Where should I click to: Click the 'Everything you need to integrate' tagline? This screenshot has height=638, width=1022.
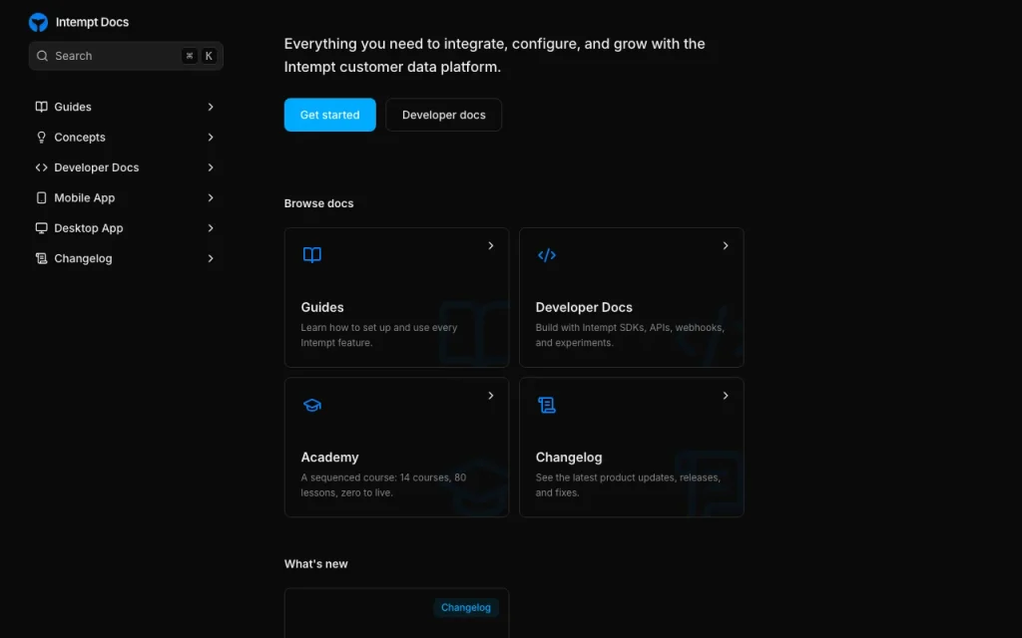click(x=495, y=56)
